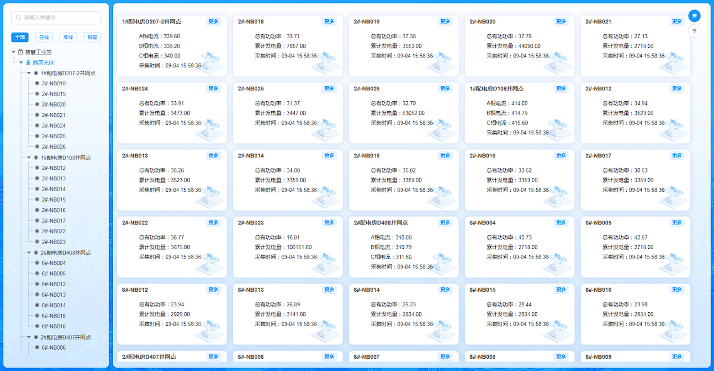Switch on the 报警 filter
Viewport: 714px width, 371px height.
click(92, 37)
